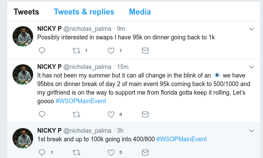263x158 pixels.
Task: Select the Tweets tab
Action: tap(26, 12)
